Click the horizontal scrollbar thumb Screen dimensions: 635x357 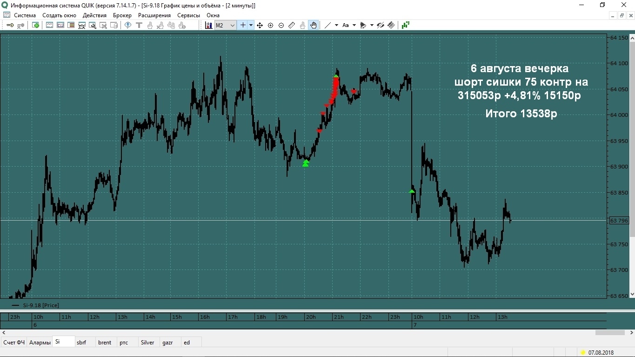pos(610,332)
